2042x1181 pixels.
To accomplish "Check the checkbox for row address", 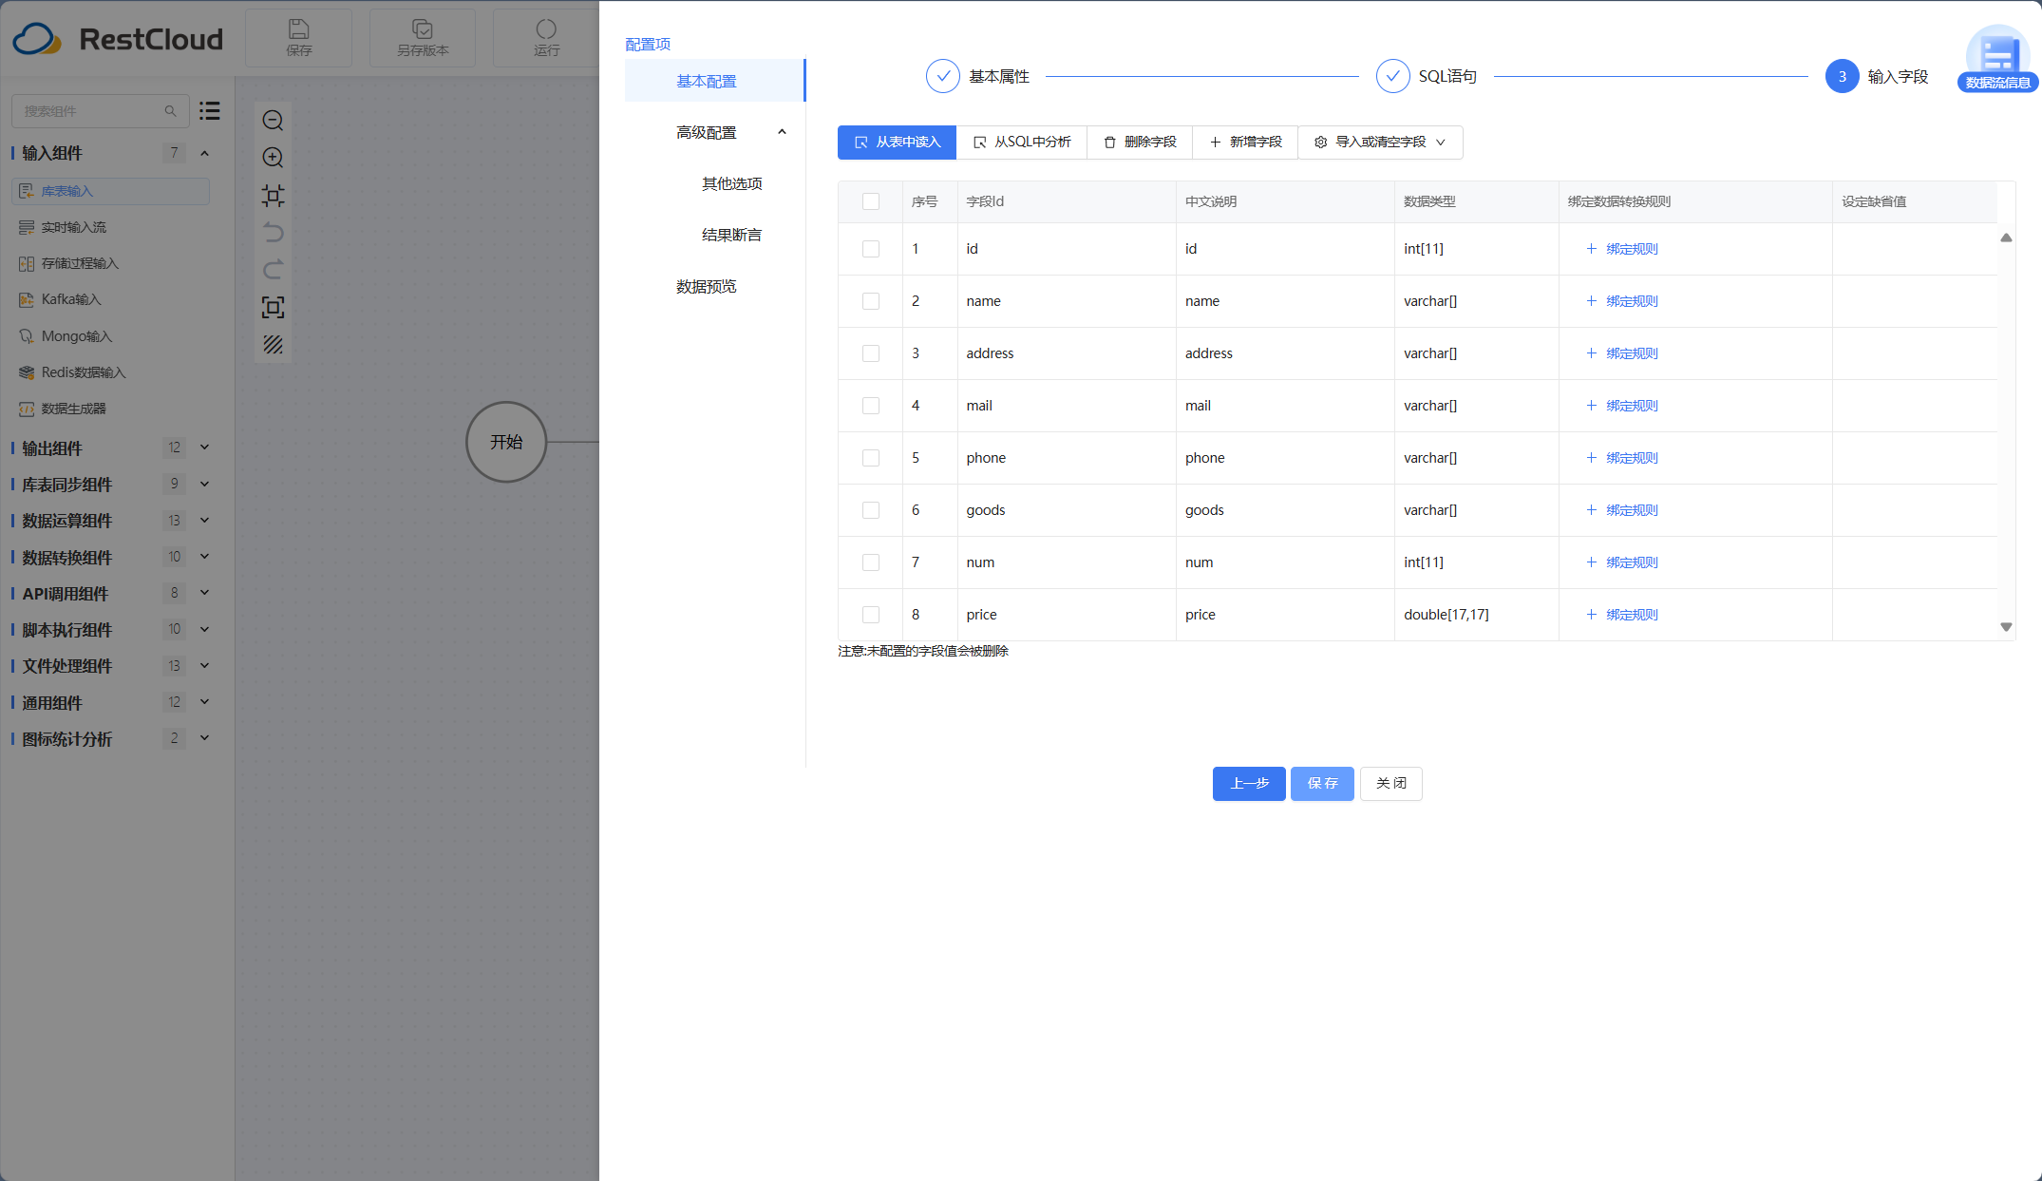I will [871, 353].
